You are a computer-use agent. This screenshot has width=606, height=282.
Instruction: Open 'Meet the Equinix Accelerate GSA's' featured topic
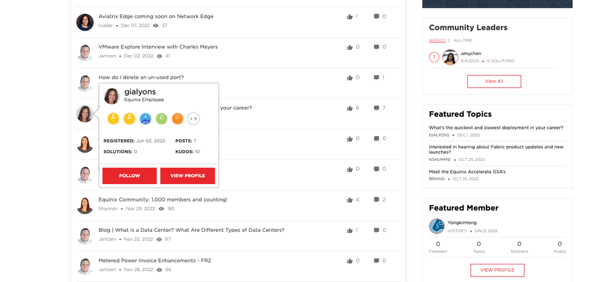tap(467, 172)
